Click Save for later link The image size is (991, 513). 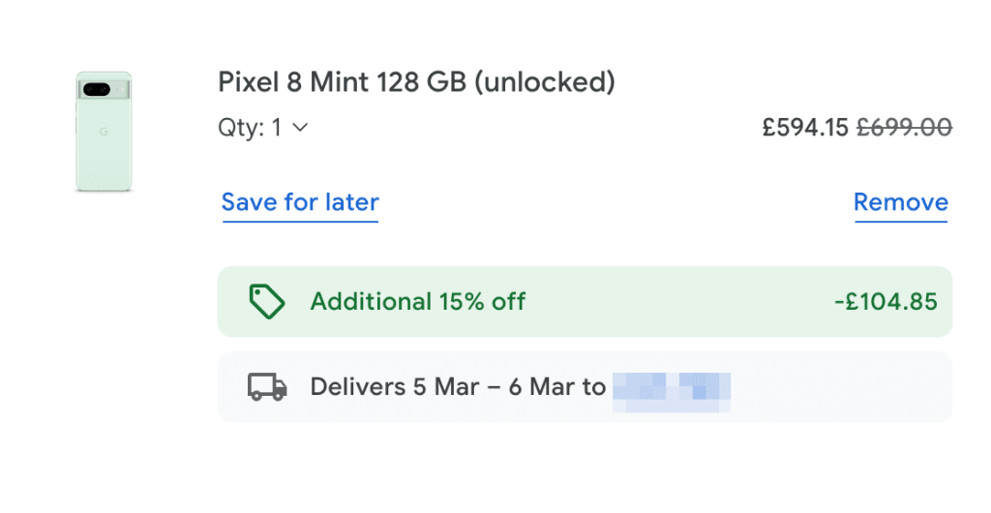[300, 202]
